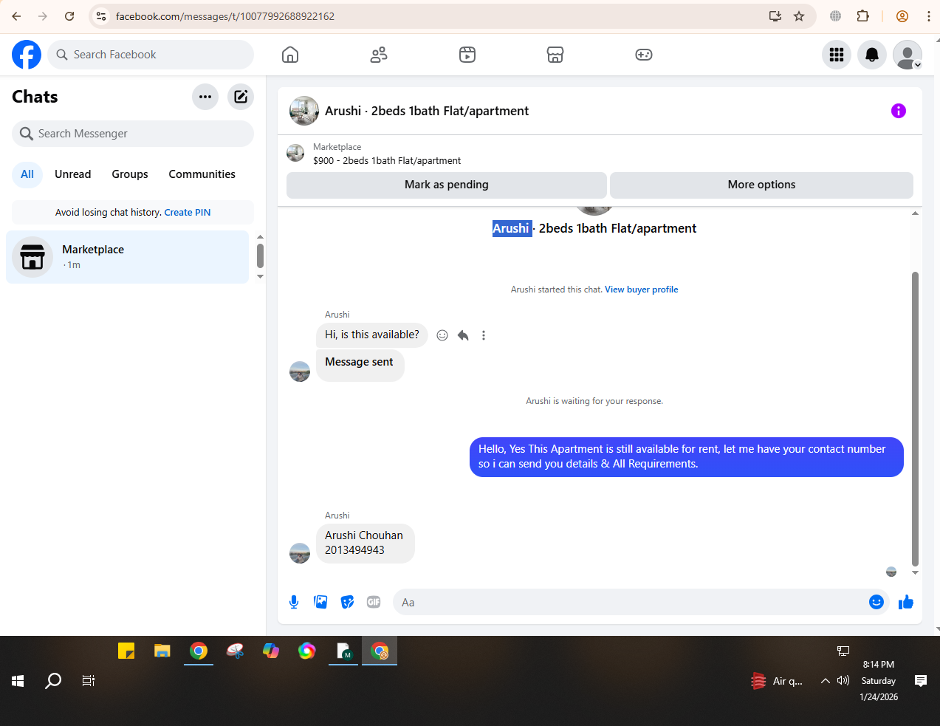Open Facebook home via the logo
The height and width of the screenshot is (726, 940).
pyautogui.click(x=27, y=55)
